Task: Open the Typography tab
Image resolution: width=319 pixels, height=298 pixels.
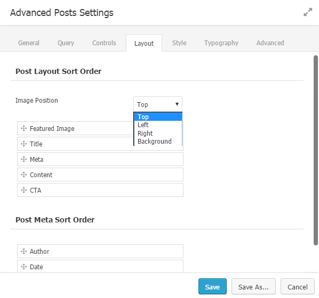Action: pyautogui.click(x=221, y=43)
